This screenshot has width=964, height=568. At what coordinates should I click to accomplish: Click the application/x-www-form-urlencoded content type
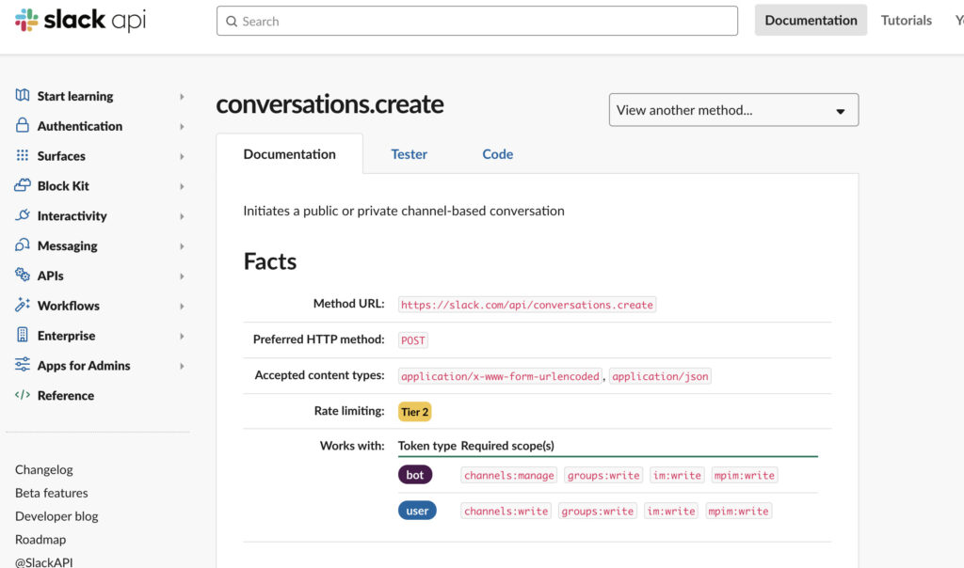(501, 376)
